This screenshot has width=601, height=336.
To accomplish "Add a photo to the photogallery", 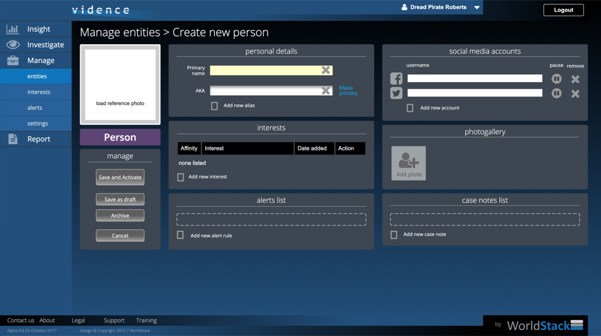I will (408, 163).
